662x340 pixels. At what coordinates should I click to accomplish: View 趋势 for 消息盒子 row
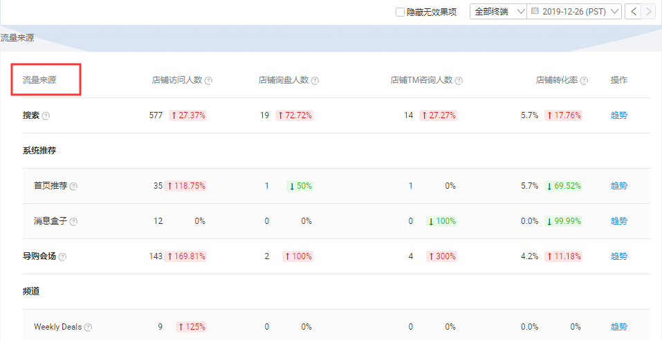tap(618, 221)
